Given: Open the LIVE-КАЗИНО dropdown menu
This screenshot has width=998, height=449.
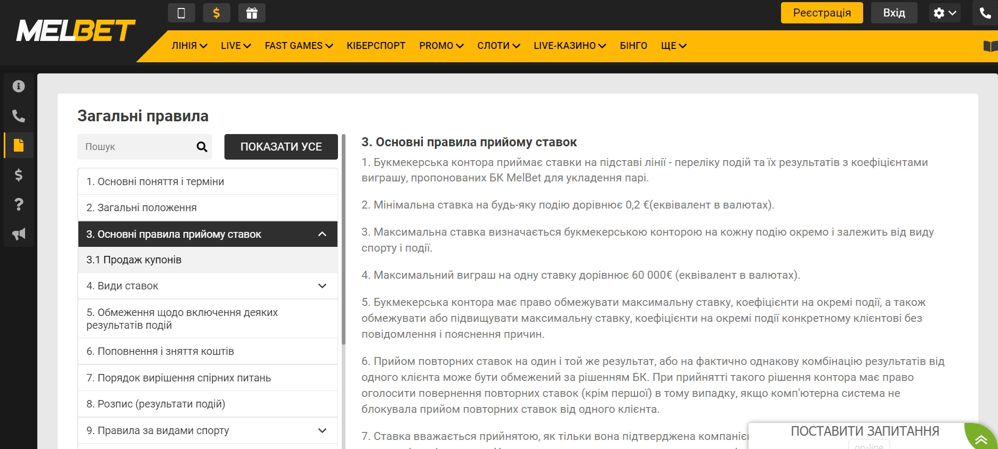Looking at the screenshot, I should (569, 46).
